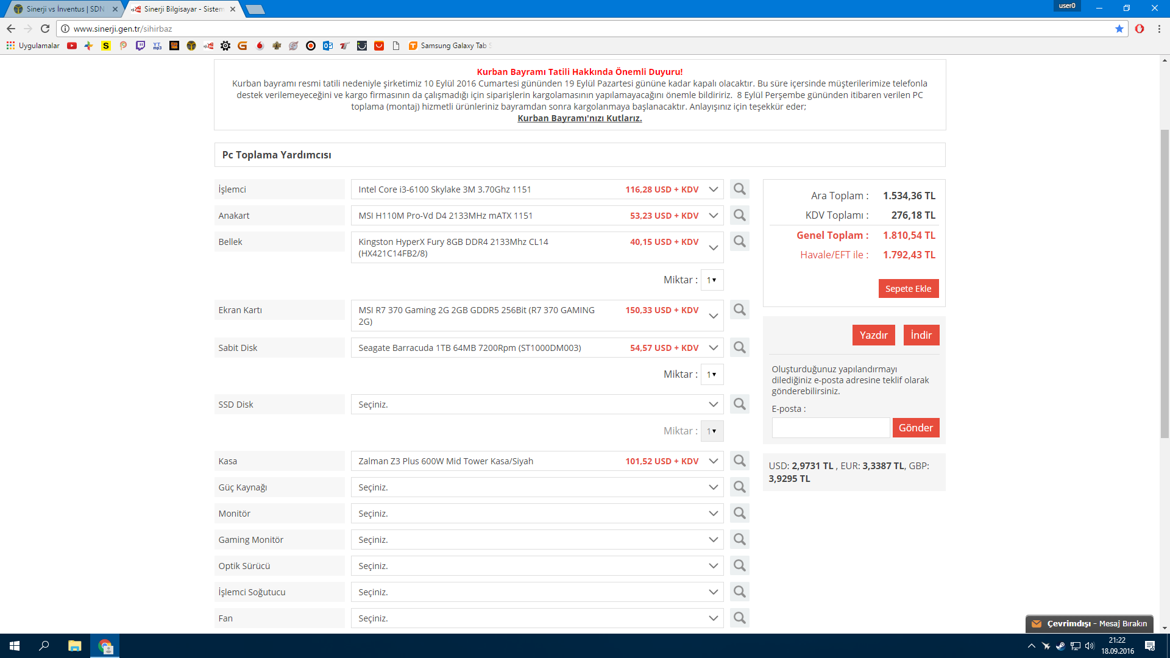Click the search icon for SSD Disk
Image resolution: width=1170 pixels, height=658 pixels.
coord(739,404)
